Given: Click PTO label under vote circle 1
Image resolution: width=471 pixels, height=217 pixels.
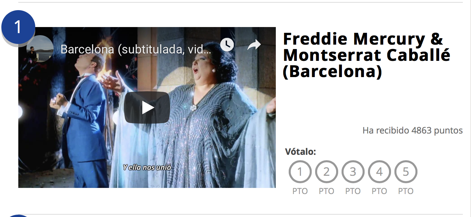Looking at the screenshot, I should click(300, 191).
